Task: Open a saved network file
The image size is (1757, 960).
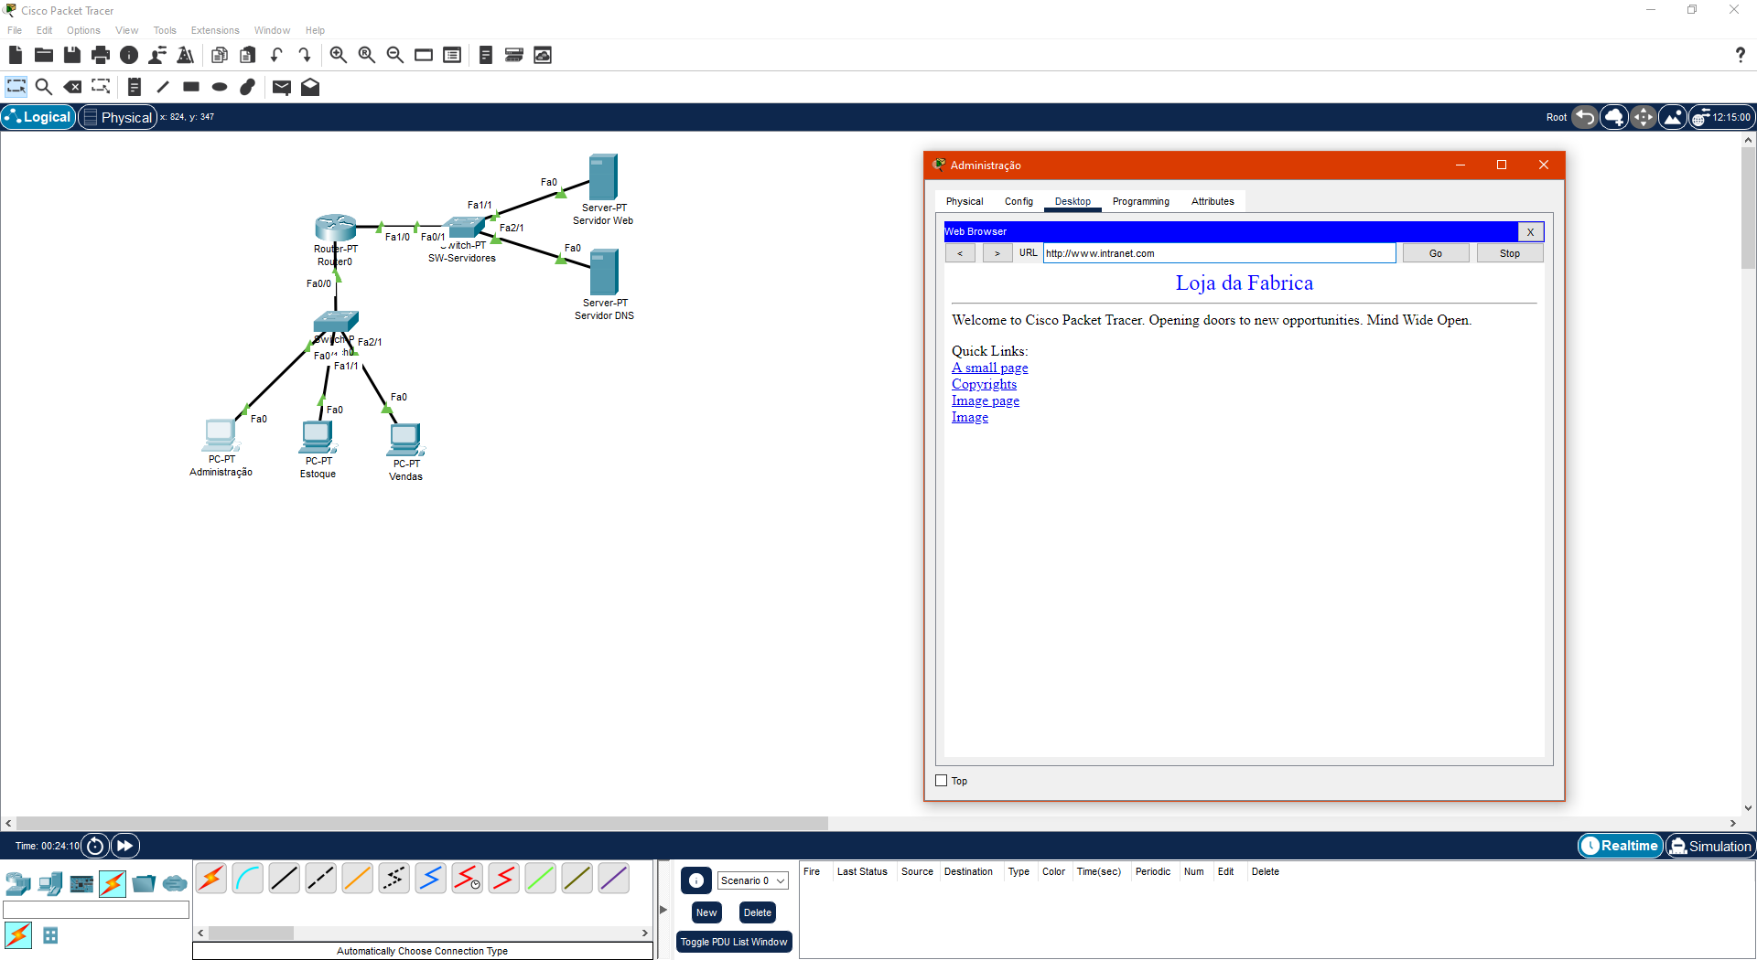Action: click(43, 55)
